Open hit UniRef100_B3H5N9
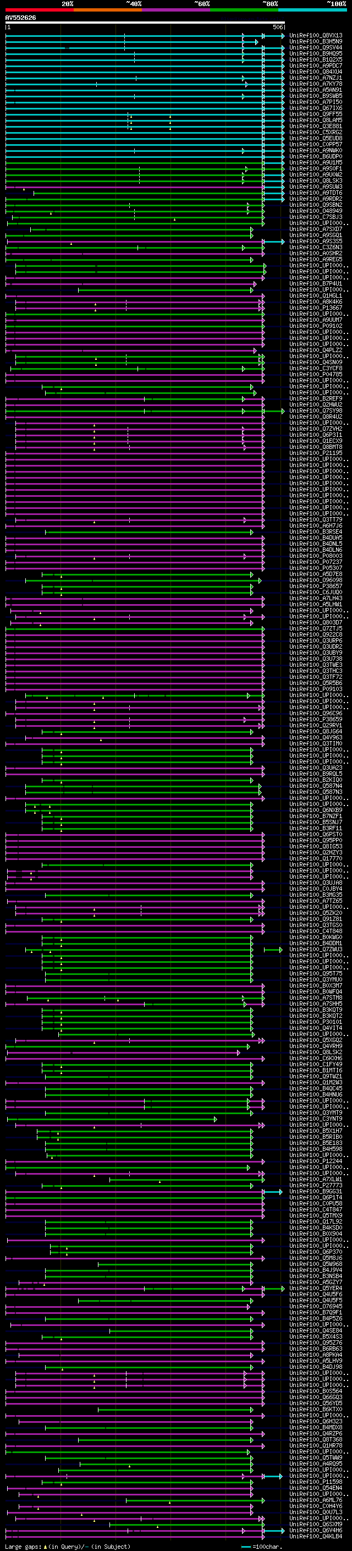The image size is (352, 1551). click(316, 42)
